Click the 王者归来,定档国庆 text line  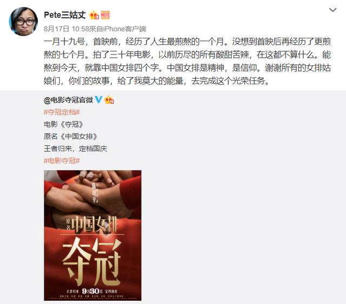coord(76,148)
